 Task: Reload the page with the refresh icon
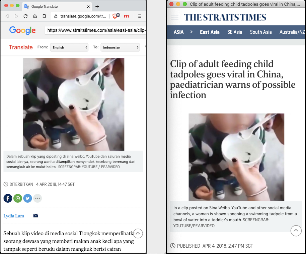click(25, 16)
